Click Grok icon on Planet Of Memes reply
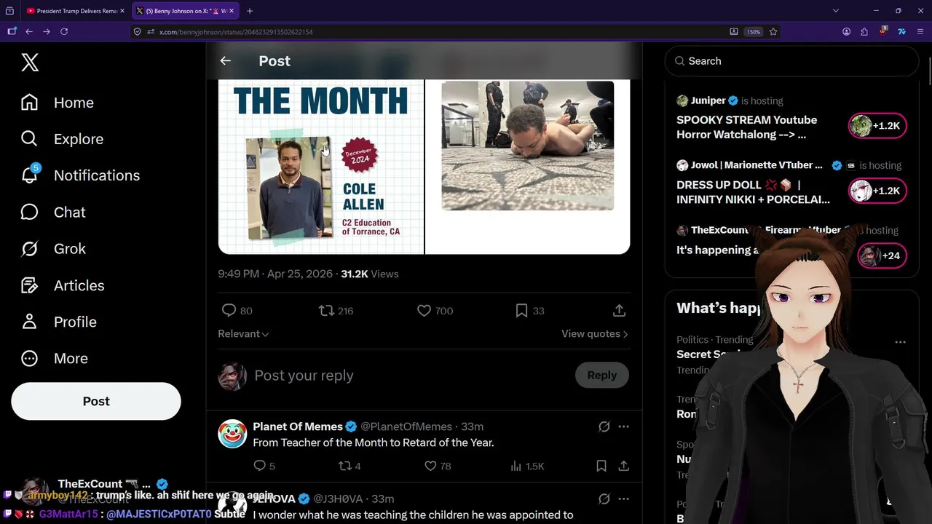Image resolution: width=932 pixels, height=524 pixels. (x=604, y=427)
